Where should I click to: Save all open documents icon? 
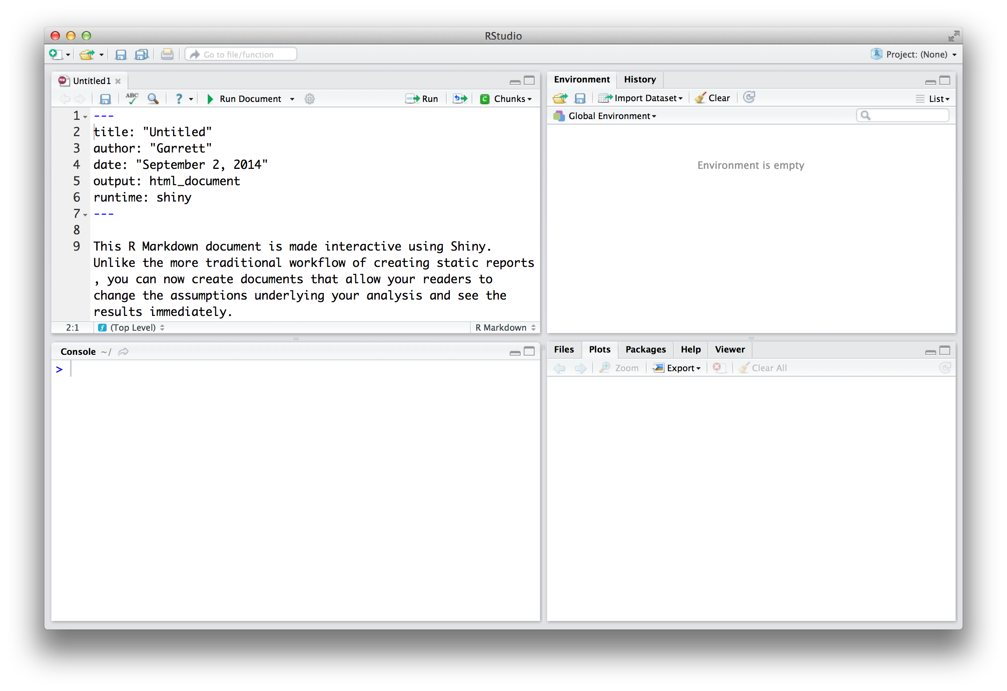(x=142, y=54)
